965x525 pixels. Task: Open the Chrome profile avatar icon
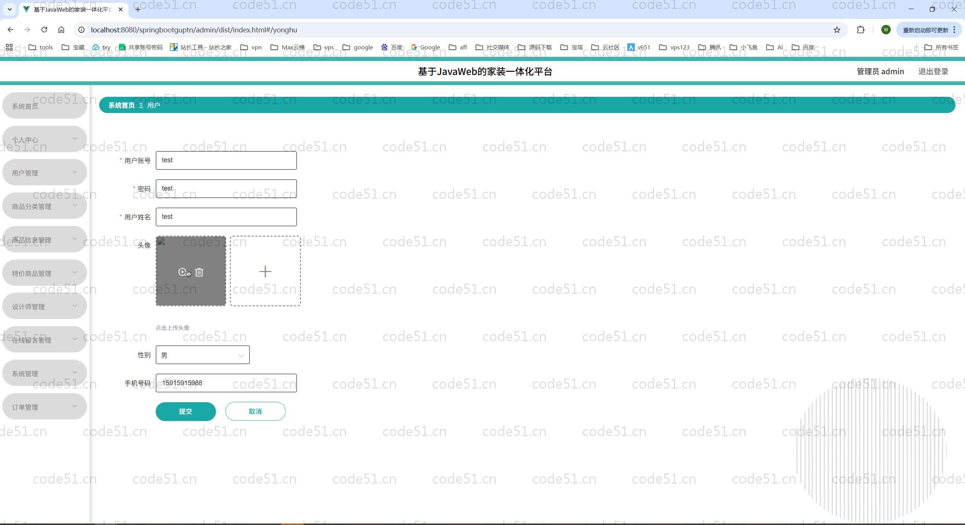(x=885, y=30)
